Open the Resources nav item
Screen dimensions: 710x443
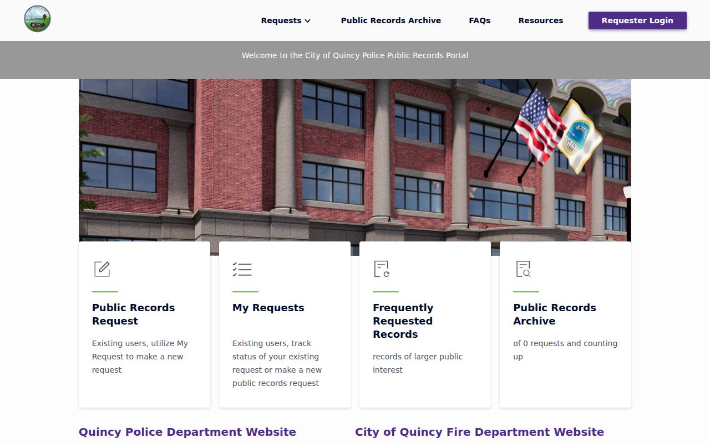coord(541,20)
